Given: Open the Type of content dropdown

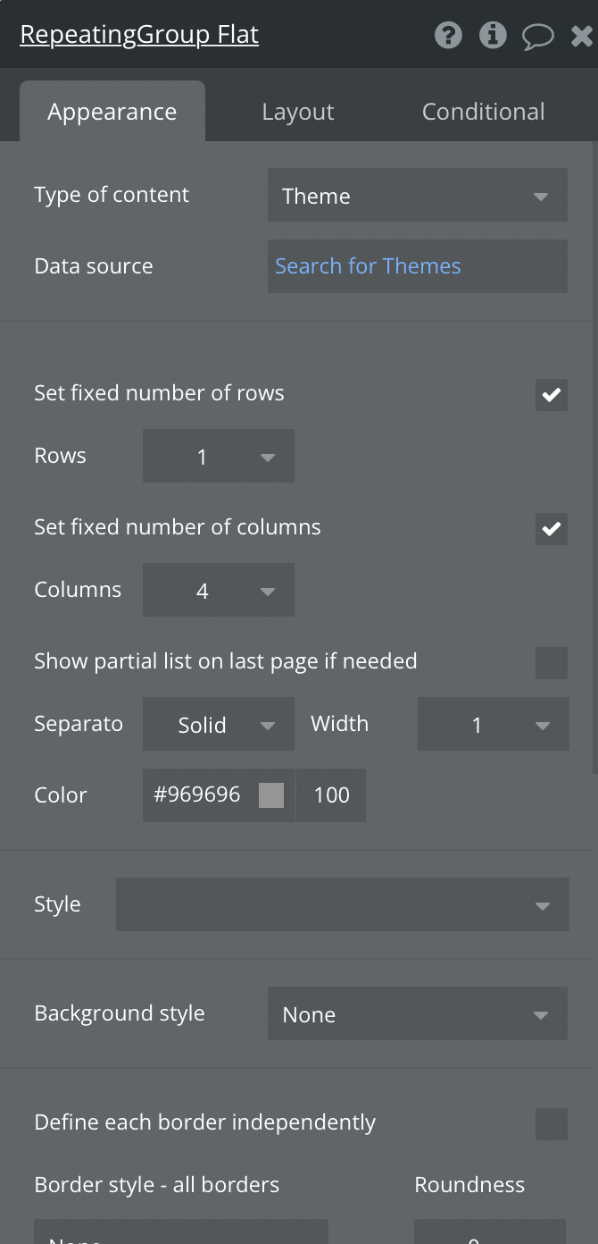Looking at the screenshot, I should 417,196.
